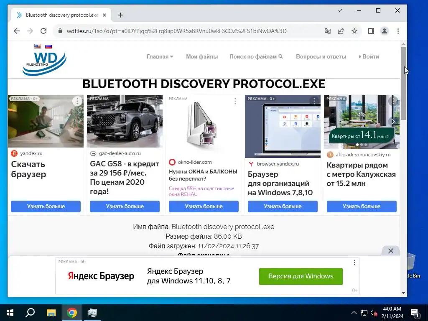428x321 pixels.
Task: Click the WD Filehosting logo
Action: (44, 64)
